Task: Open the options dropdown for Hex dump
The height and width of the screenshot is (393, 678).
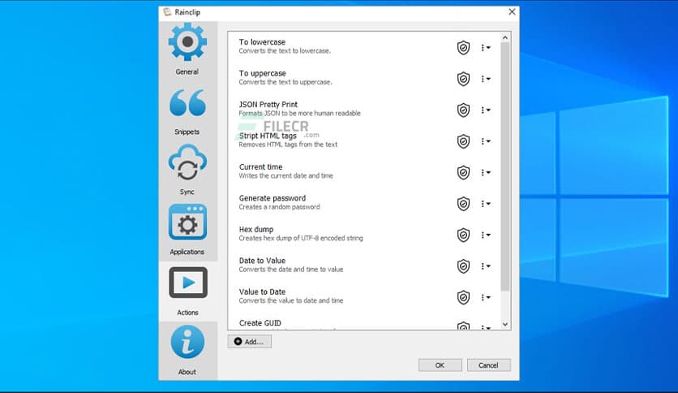Action: [486, 235]
